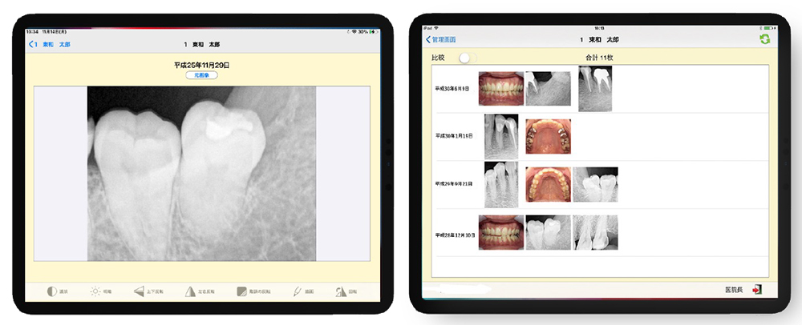Tap the contrast (濃淡) half-circle icon

52,291
